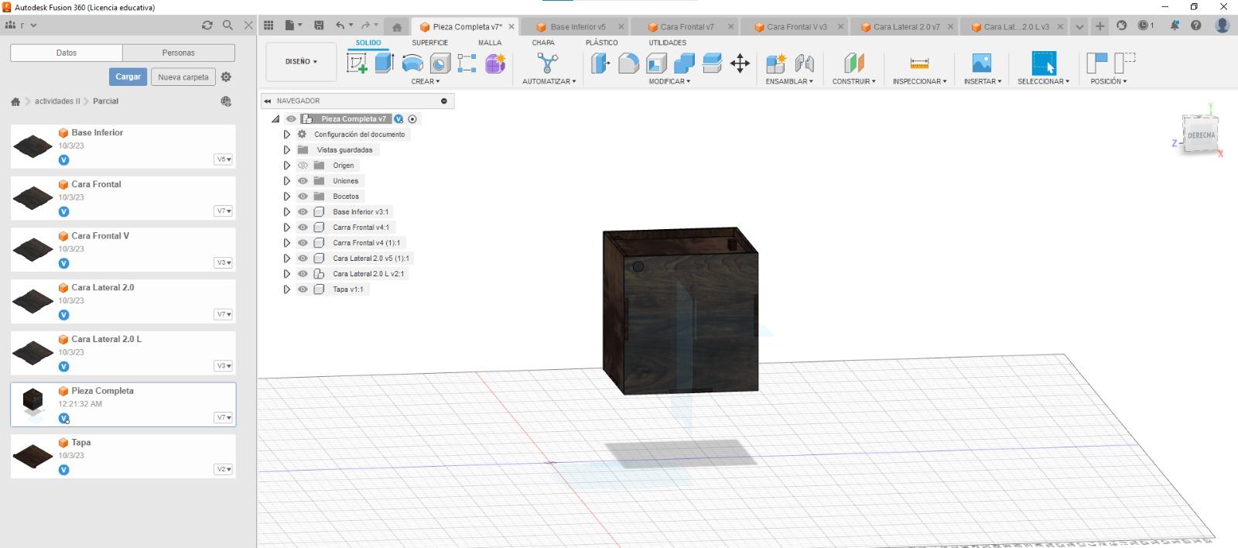The image size is (1238, 548).
Task: Select the Shell tool
Action: 656,63
